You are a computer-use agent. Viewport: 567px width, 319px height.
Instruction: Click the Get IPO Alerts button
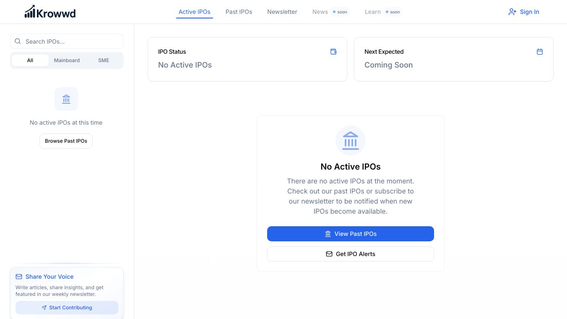coord(351,254)
